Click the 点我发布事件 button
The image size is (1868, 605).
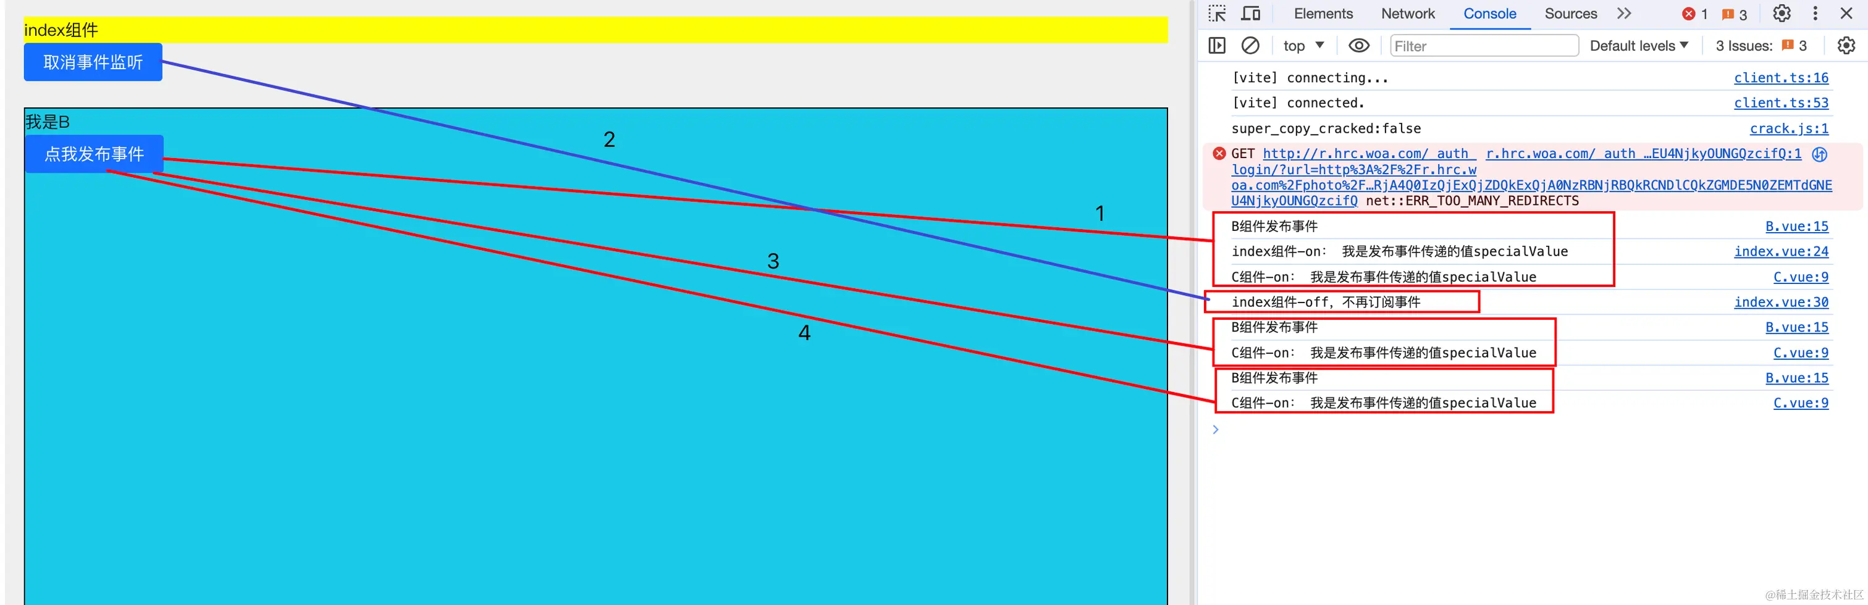click(x=95, y=154)
